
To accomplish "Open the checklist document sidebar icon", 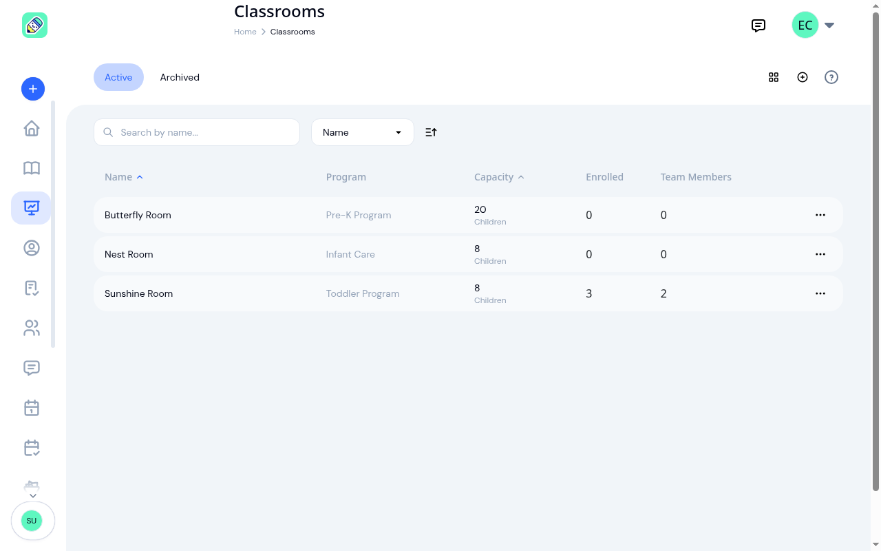I will coord(32,288).
